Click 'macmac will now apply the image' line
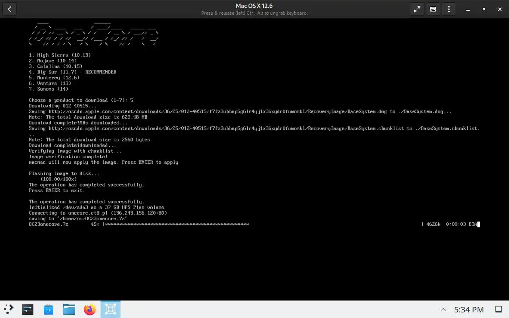Image resolution: width=509 pixels, height=318 pixels. 103,162
